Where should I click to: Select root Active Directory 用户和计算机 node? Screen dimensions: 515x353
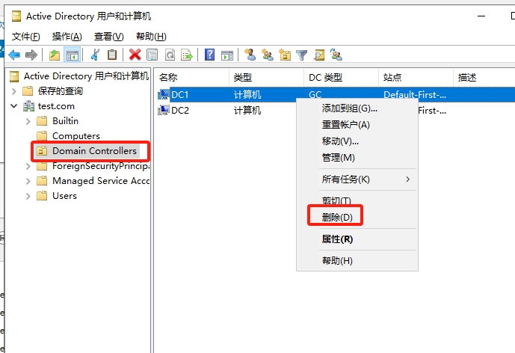click(87, 76)
